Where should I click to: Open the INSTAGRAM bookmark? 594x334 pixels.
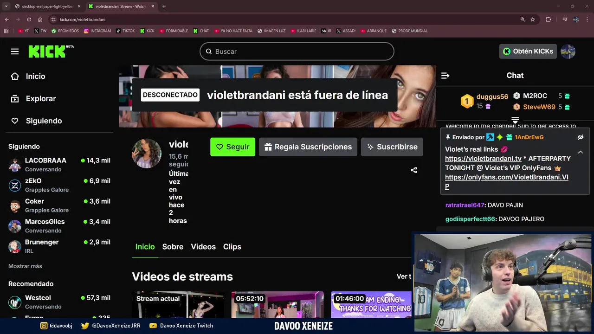tap(97, 31)
